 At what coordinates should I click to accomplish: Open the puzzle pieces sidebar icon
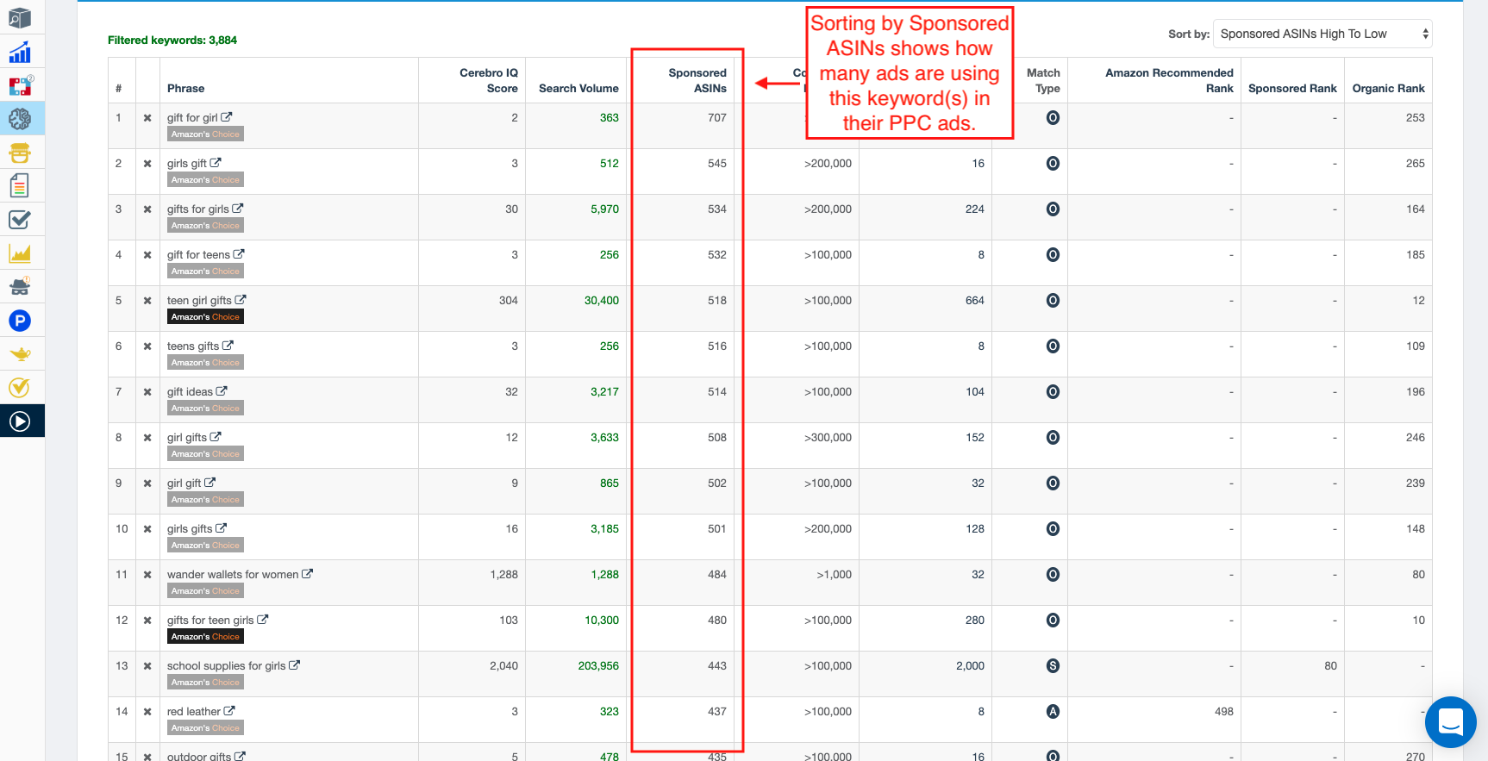point(20,85)
